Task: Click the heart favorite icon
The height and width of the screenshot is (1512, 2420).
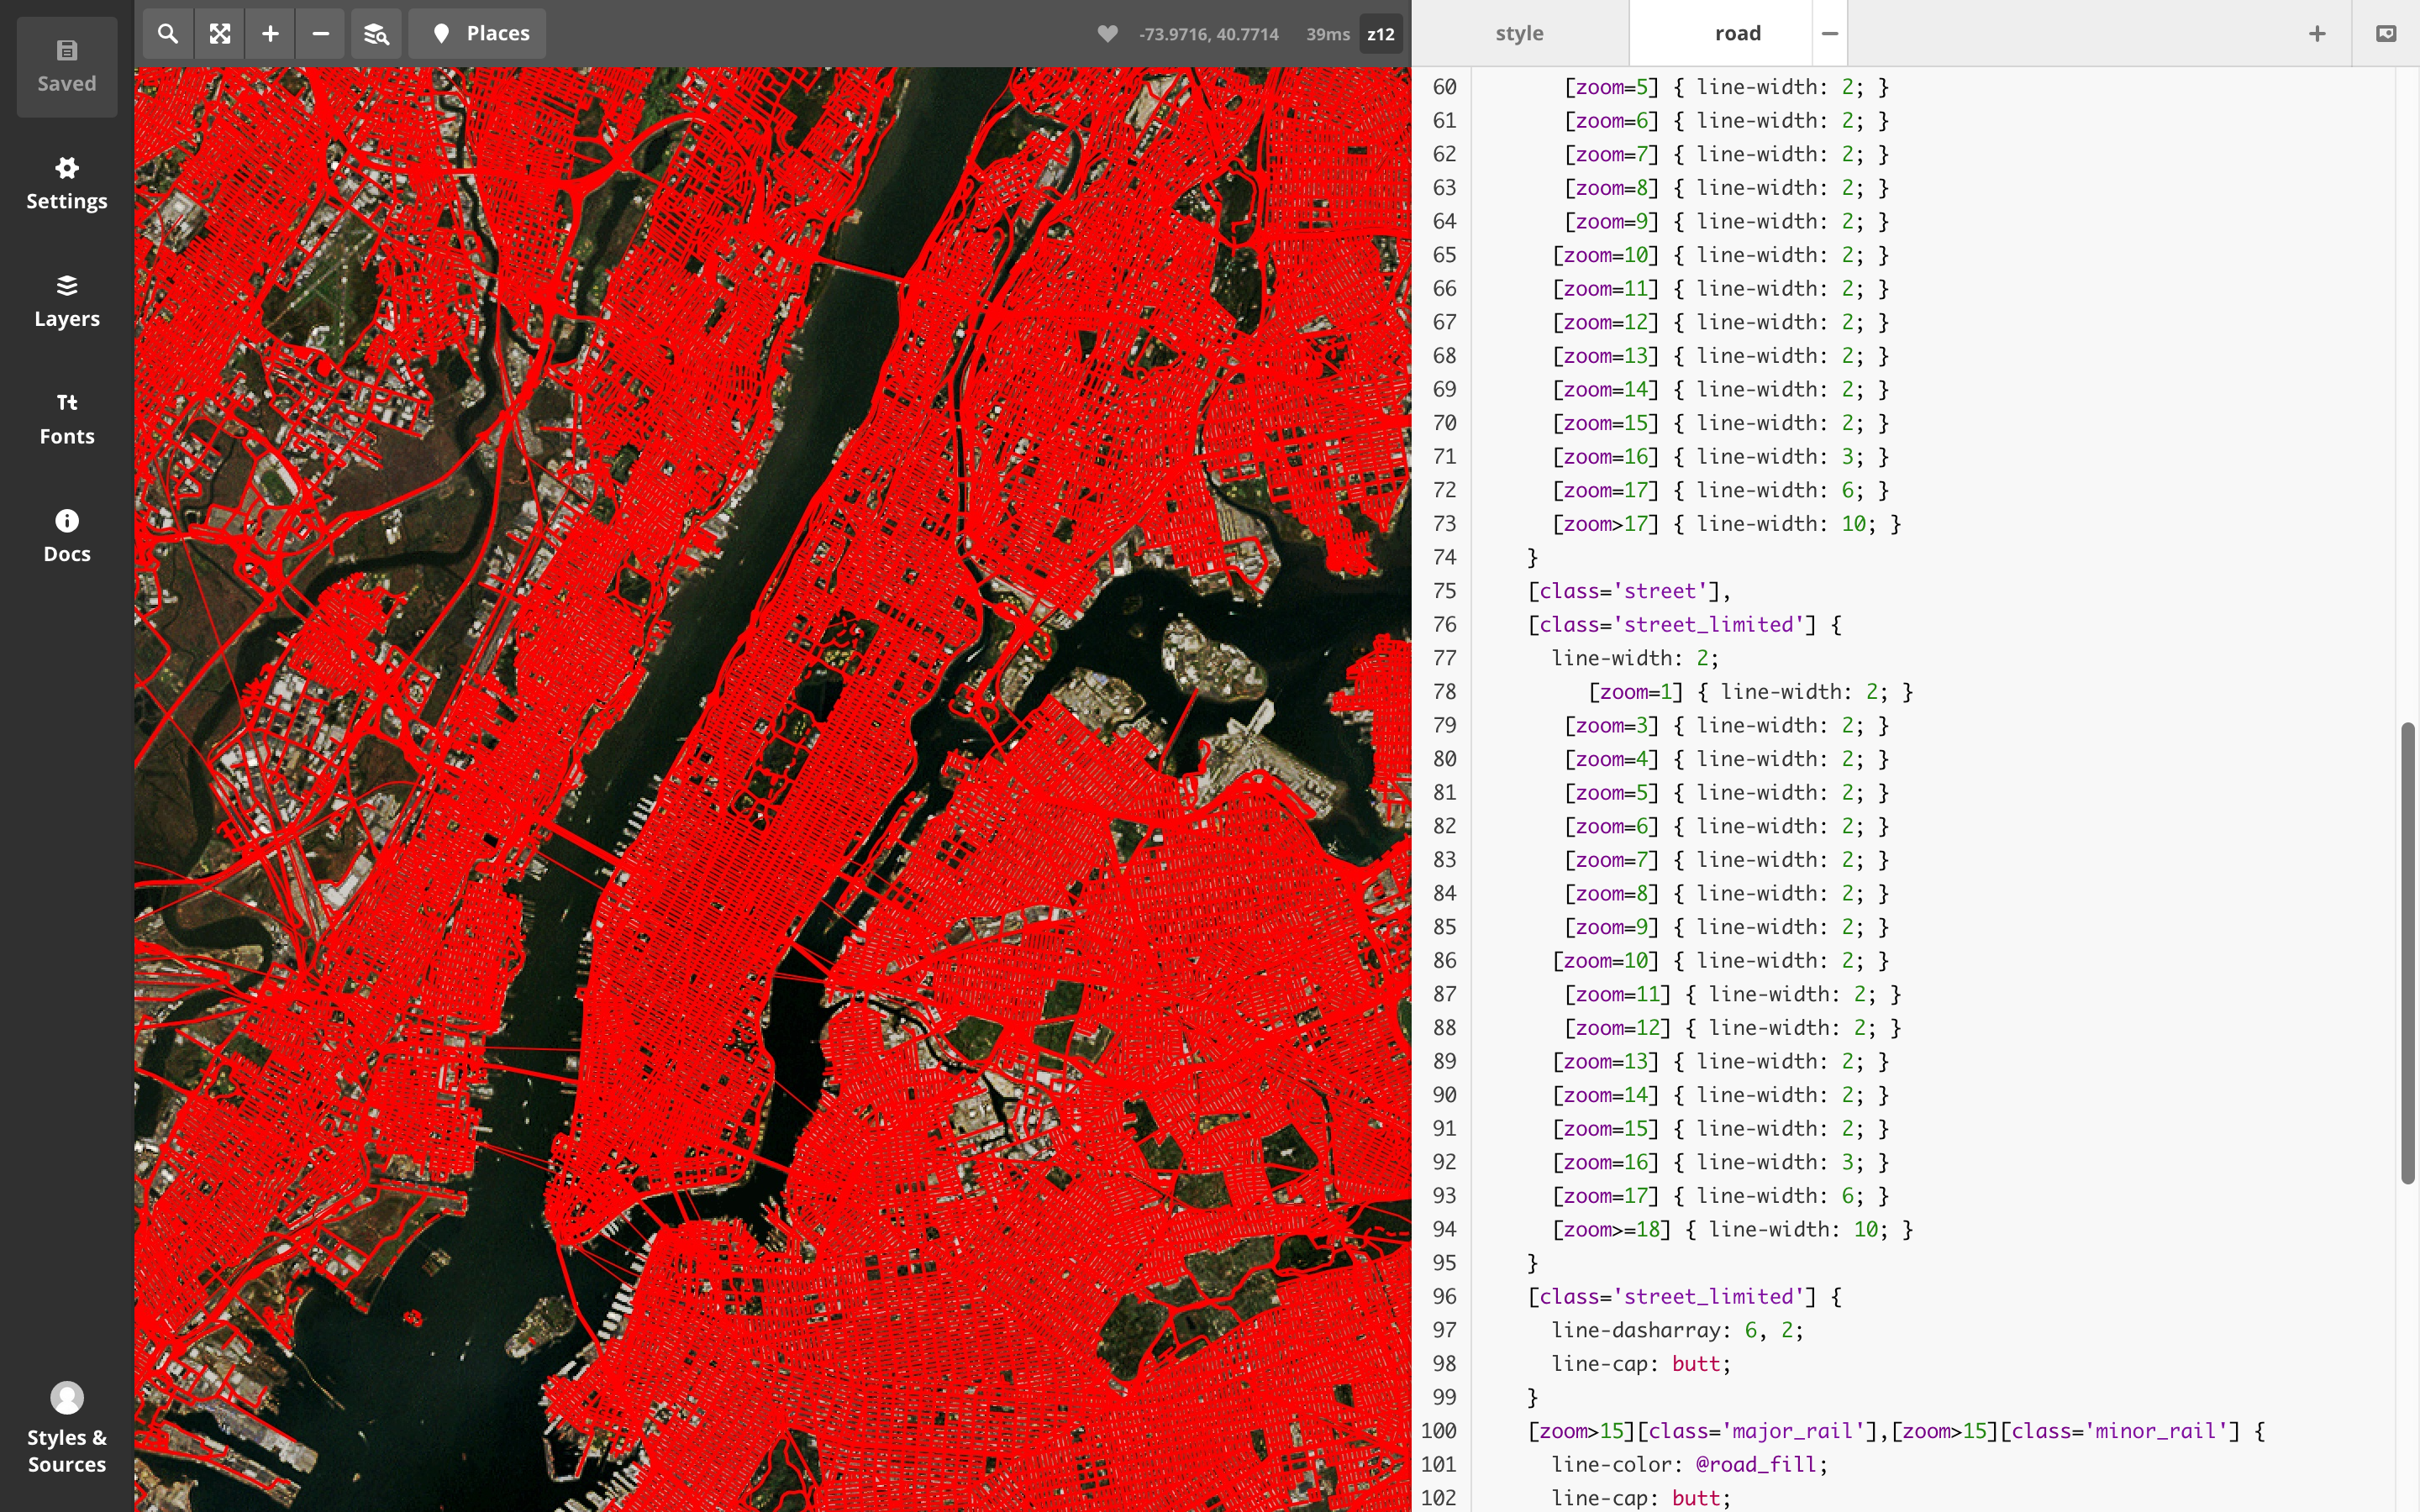Action: point(1107,34)
